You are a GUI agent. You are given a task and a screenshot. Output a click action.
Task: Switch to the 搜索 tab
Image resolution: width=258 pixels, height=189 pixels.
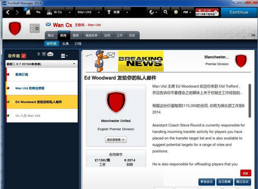(x=76, y=35)
